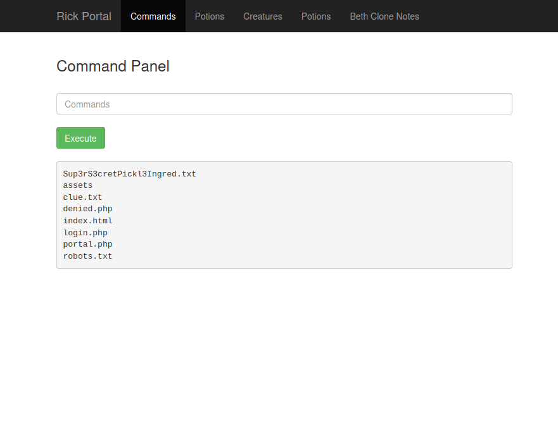The image size is (558, 432).
Task: Click clue.txt in the output listing
Action: [82, 197]
